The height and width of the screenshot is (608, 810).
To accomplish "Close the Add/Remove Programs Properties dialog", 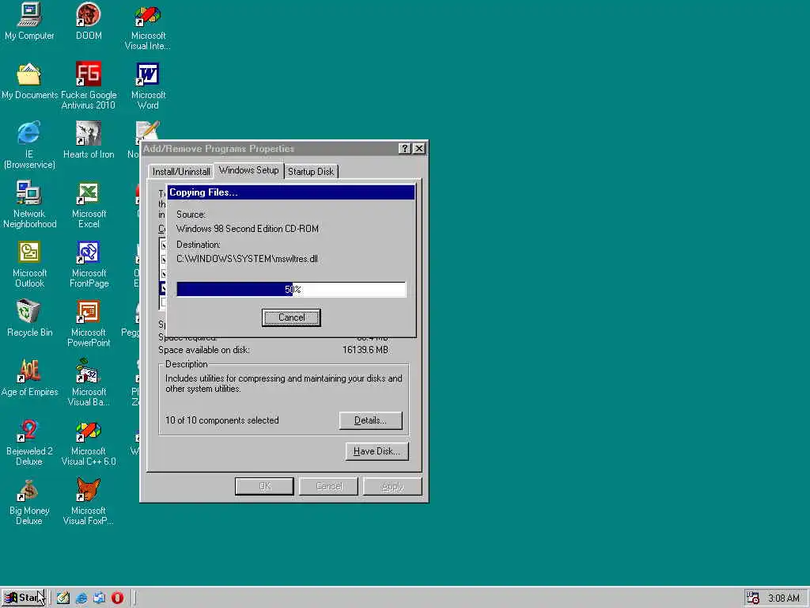I will tap(419, 148).
